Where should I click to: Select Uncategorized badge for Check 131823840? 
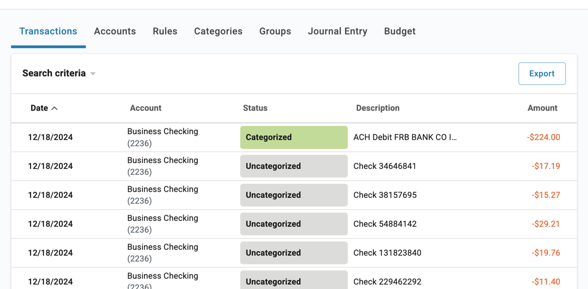click(x=294, y=253)
